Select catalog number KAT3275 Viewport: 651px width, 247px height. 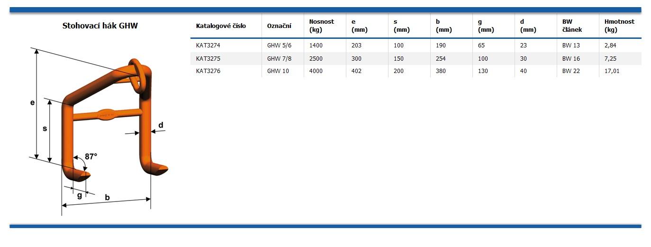point(208,59)
